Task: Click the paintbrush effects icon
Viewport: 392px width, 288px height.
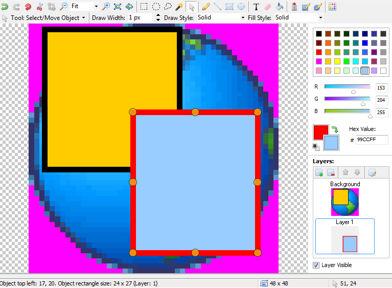Action: click(318, 7)
